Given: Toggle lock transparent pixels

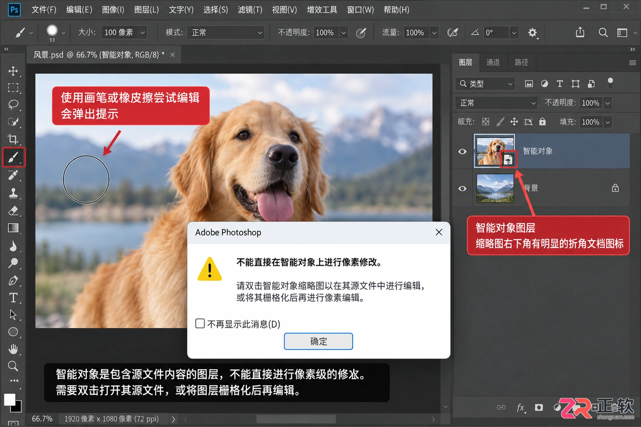Looking at the screenshot, I should (486, 122).
